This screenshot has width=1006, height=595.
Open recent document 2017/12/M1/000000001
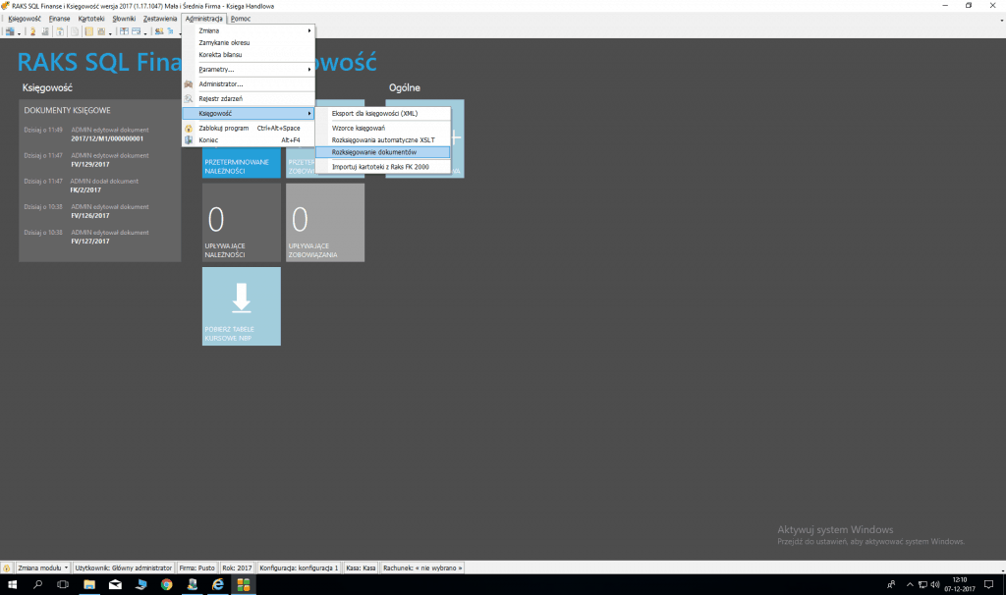pyautogui.click(x=108, y=138)
